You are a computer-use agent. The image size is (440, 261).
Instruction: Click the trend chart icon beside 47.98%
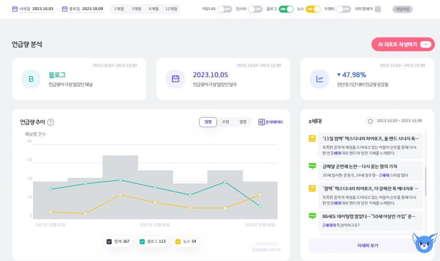pyautogui.click(x=319, y=79)
